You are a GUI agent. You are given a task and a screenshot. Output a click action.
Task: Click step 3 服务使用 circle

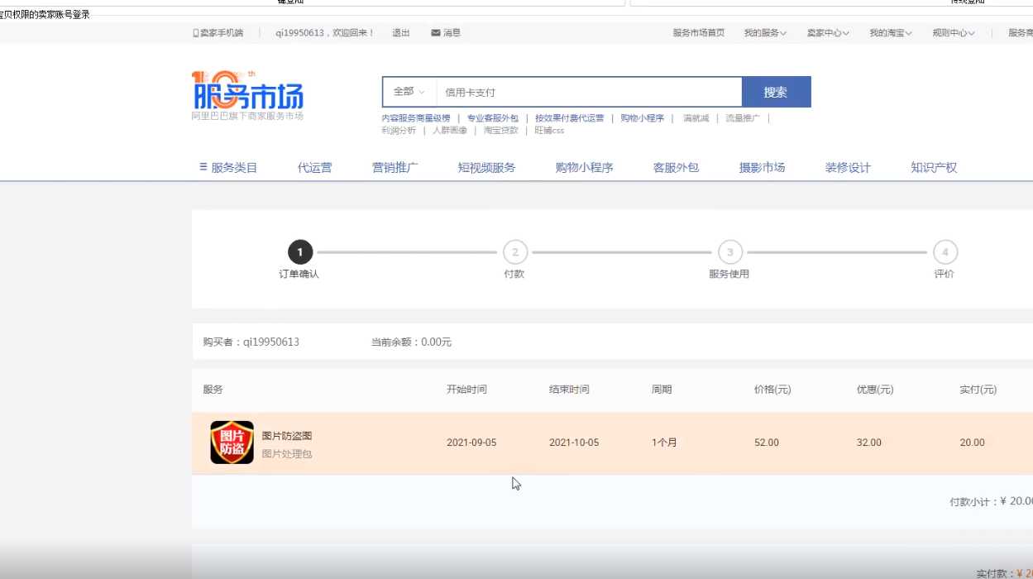point(729,252)
